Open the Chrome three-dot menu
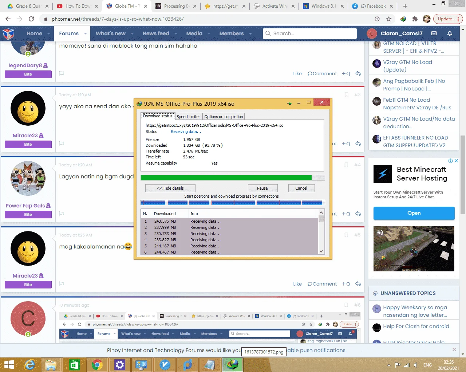 point(458,19)
